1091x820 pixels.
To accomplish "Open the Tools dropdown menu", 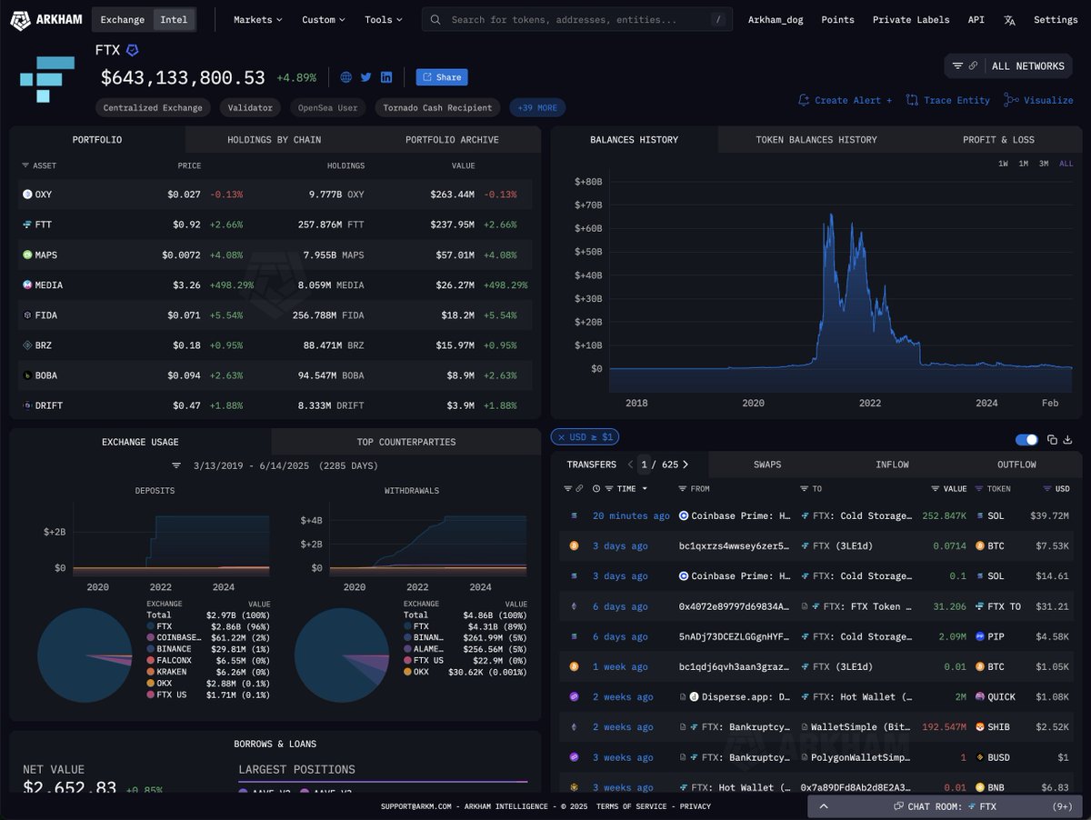I will [384, 19].
